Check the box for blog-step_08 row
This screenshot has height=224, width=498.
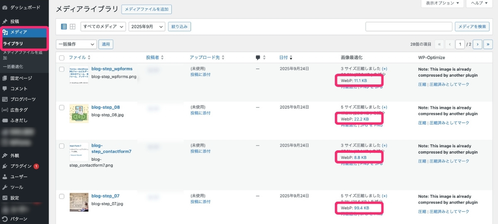click(62, 107)
